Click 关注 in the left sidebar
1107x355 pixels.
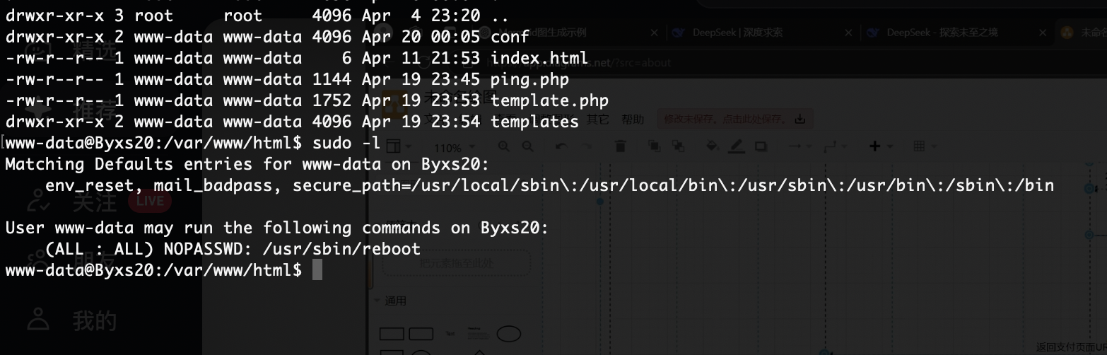[x=94, y=202]
